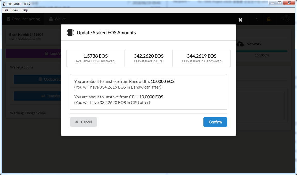This screenshot has width=297, height=175.
Task: Click the 332.2620 EOS in CPU after line
Action: click(x=112, y=103)
